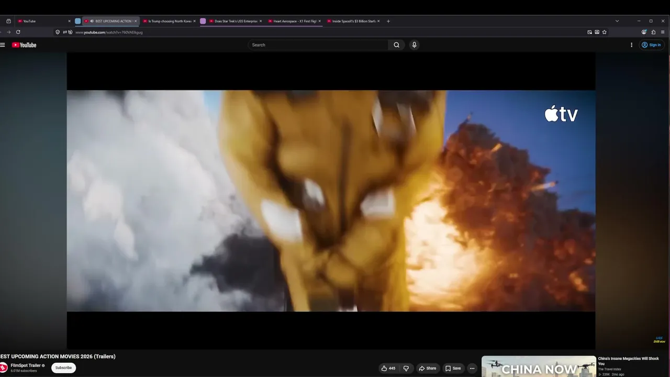
Task: Start voice search with microphone icon
Action: [414, 45]
